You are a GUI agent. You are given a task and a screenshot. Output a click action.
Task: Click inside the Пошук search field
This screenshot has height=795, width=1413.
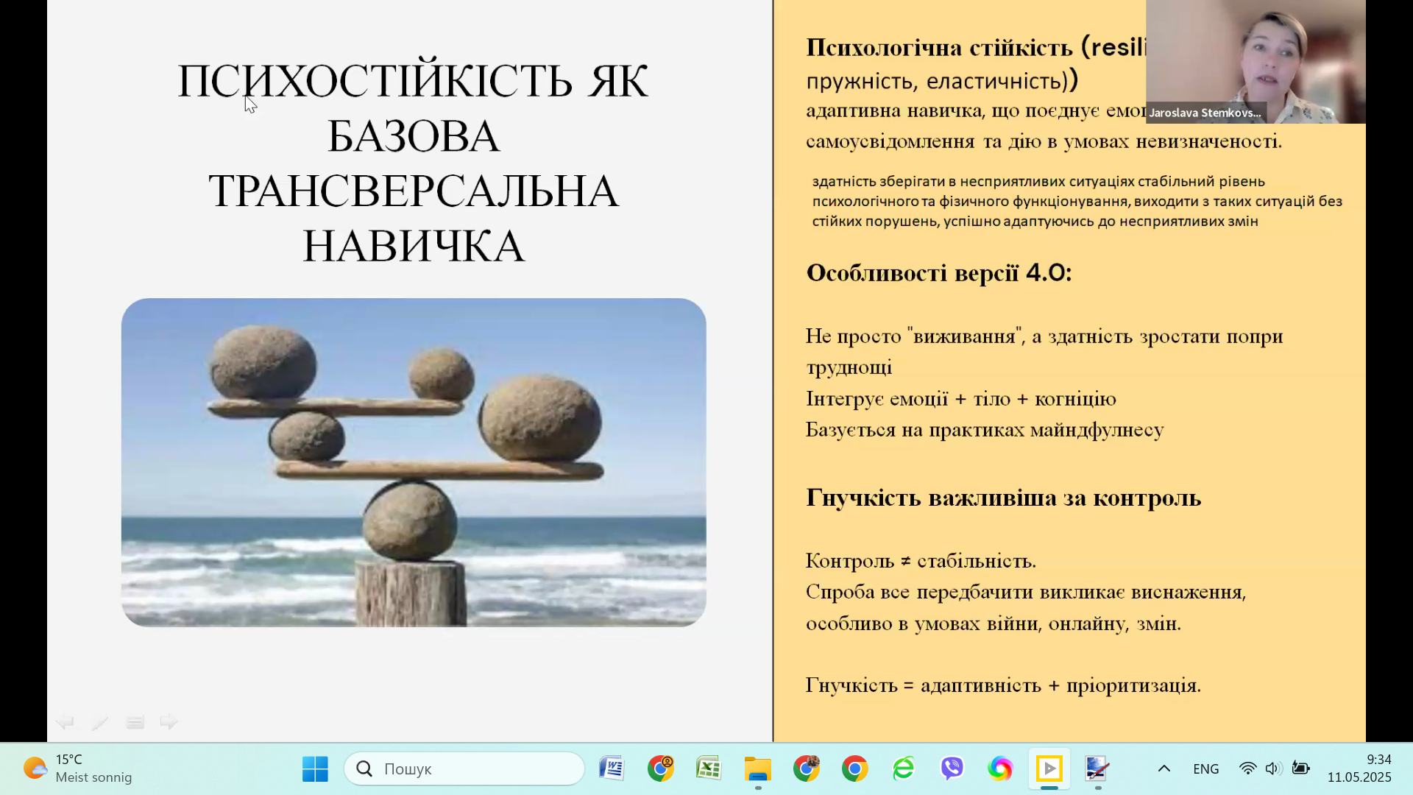(464, 768)
